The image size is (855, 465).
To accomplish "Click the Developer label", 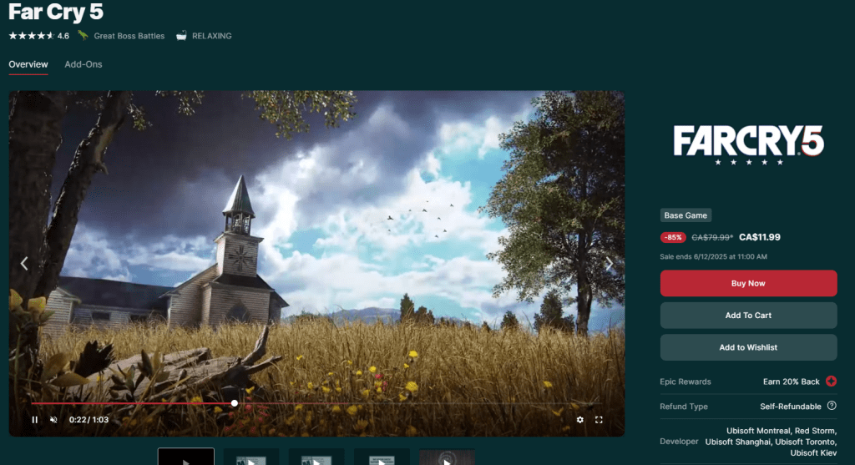I will 679,442.
